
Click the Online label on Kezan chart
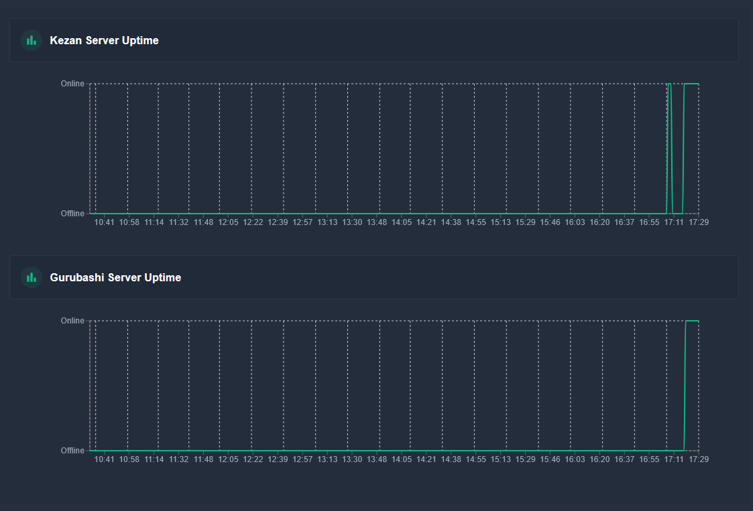tap(72, 84)
